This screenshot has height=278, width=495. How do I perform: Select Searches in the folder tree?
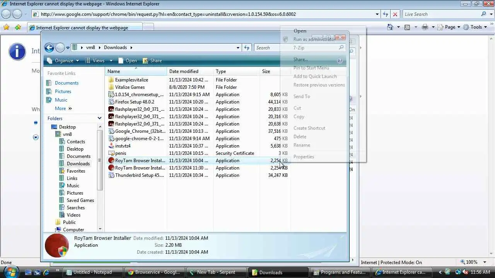tap(76, 208)
